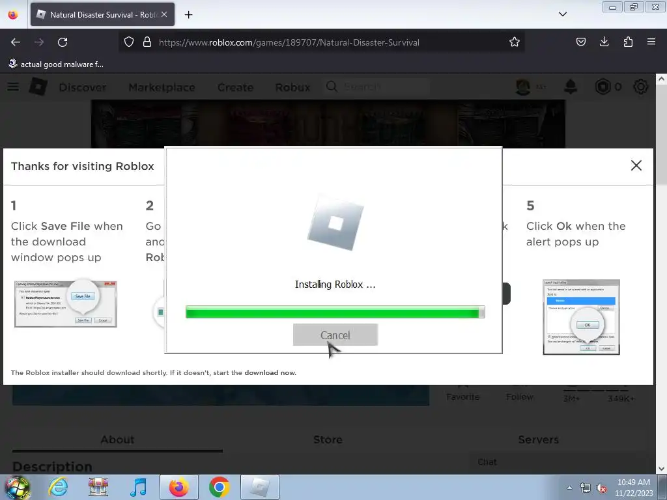667x500 pixels.
Task: Open the network tray icon
Action: click(x=586, y=488)
